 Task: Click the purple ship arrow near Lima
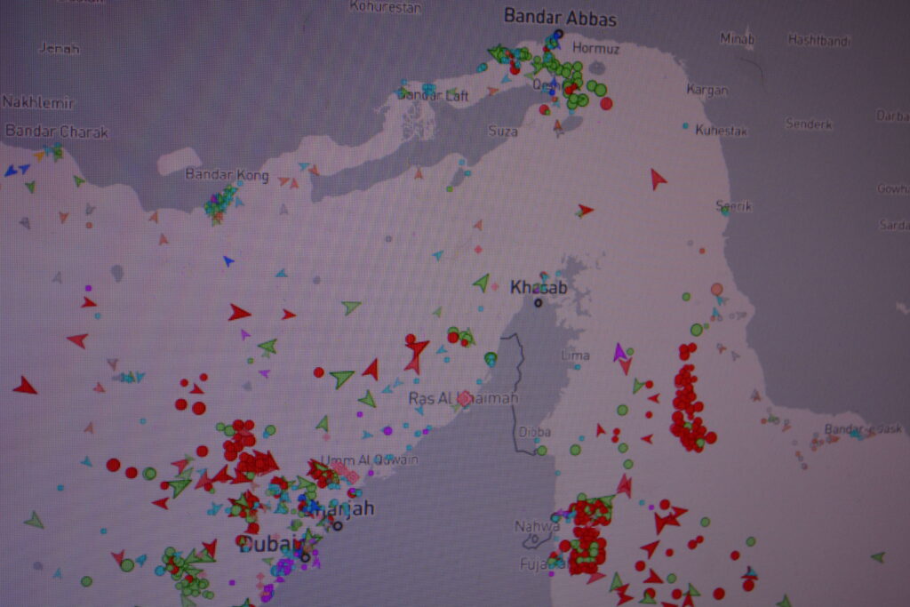(619, 353)
